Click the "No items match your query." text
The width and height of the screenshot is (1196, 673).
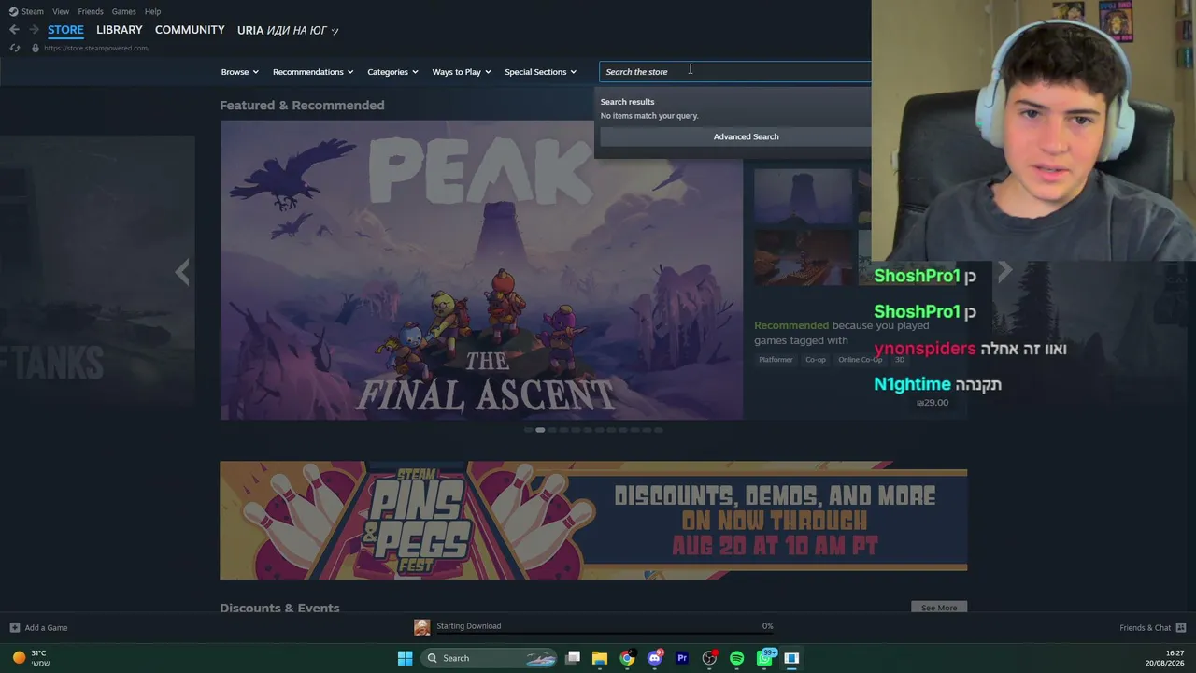(x=649, y=116)
